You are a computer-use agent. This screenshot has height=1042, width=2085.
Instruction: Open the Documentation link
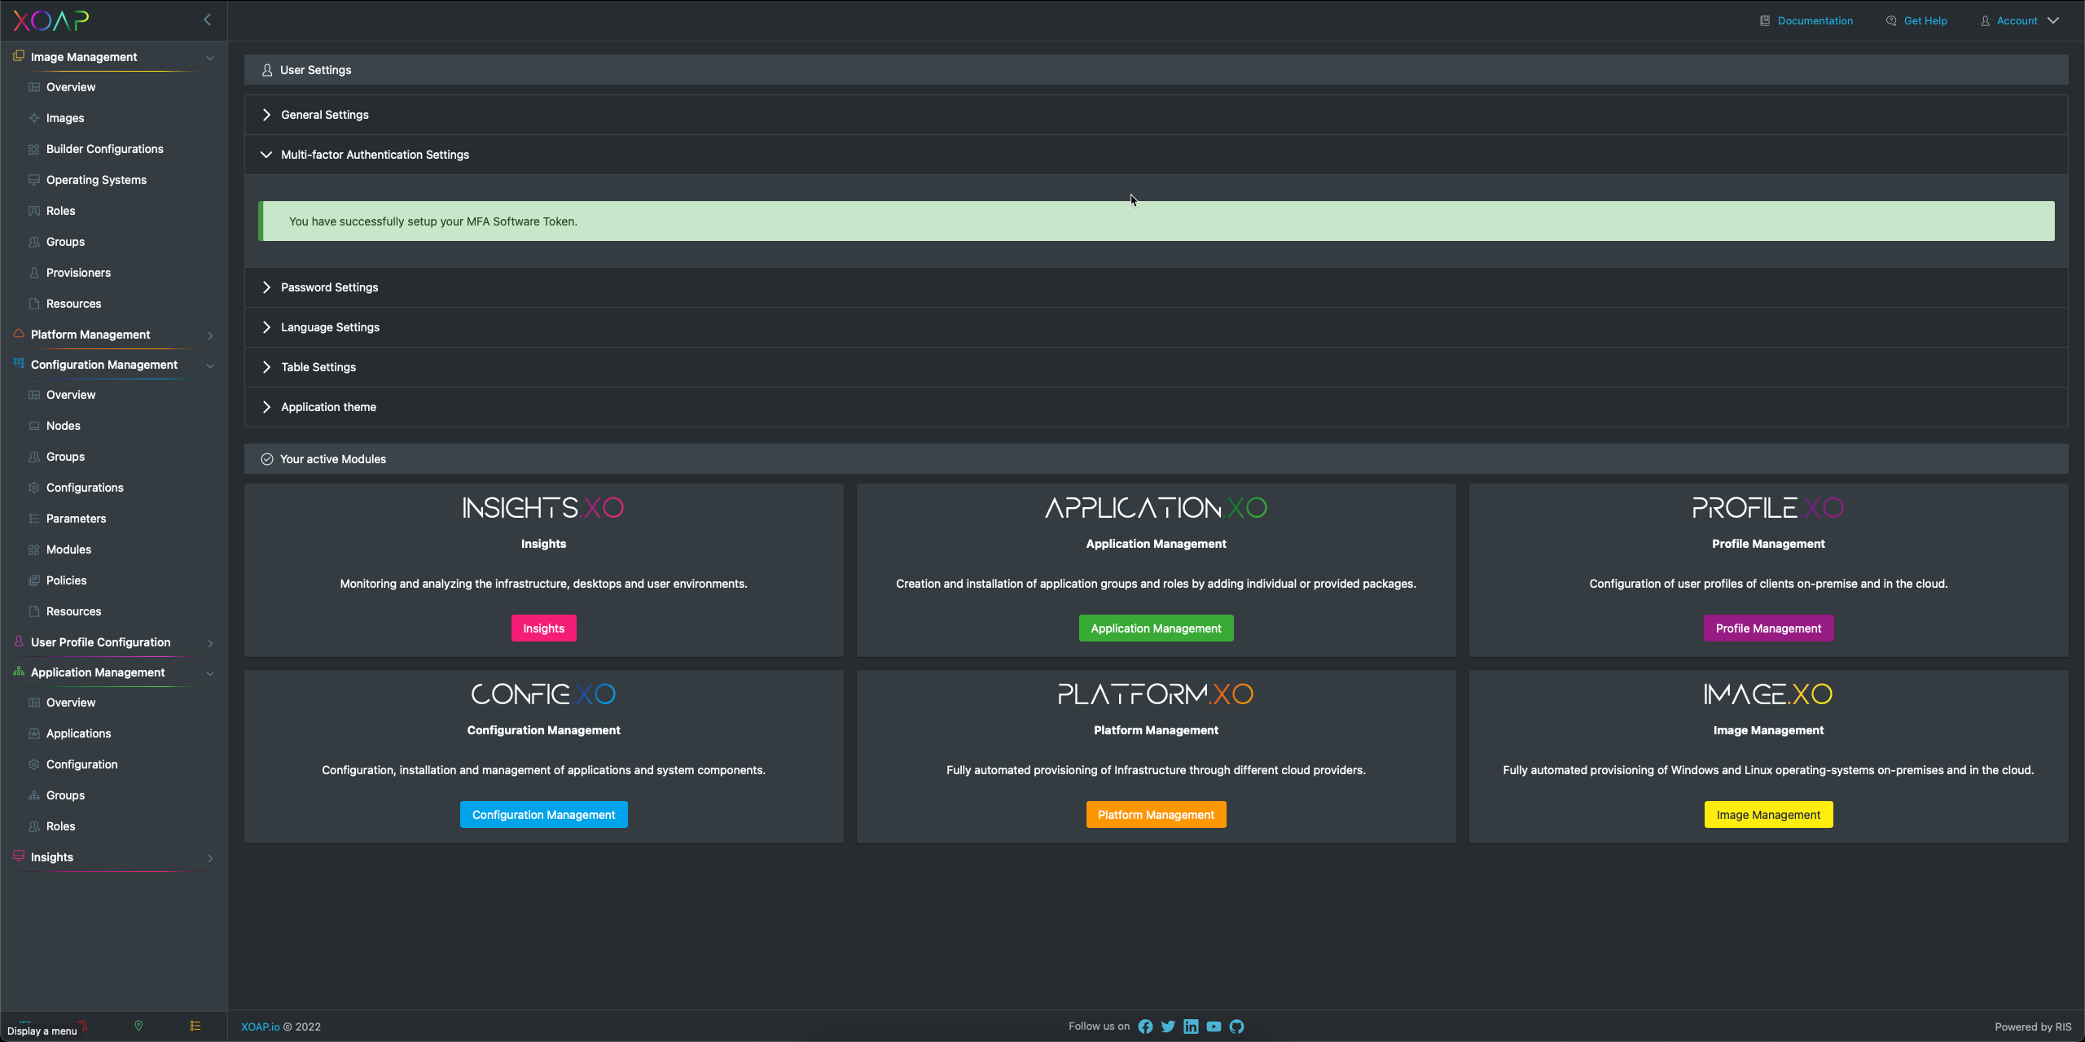(1814, 20)
